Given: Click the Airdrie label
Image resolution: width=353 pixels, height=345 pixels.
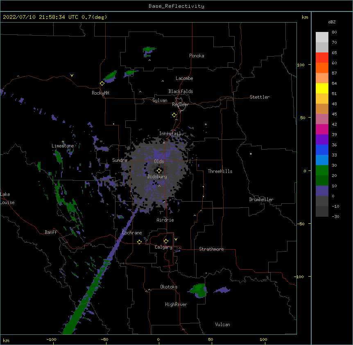Looking at the screenshot, I should click(x=165, y=220).
